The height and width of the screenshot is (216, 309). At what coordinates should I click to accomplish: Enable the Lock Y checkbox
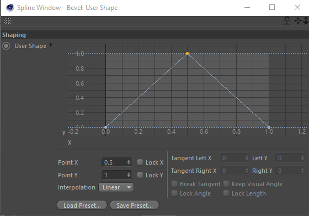[140, 175]
